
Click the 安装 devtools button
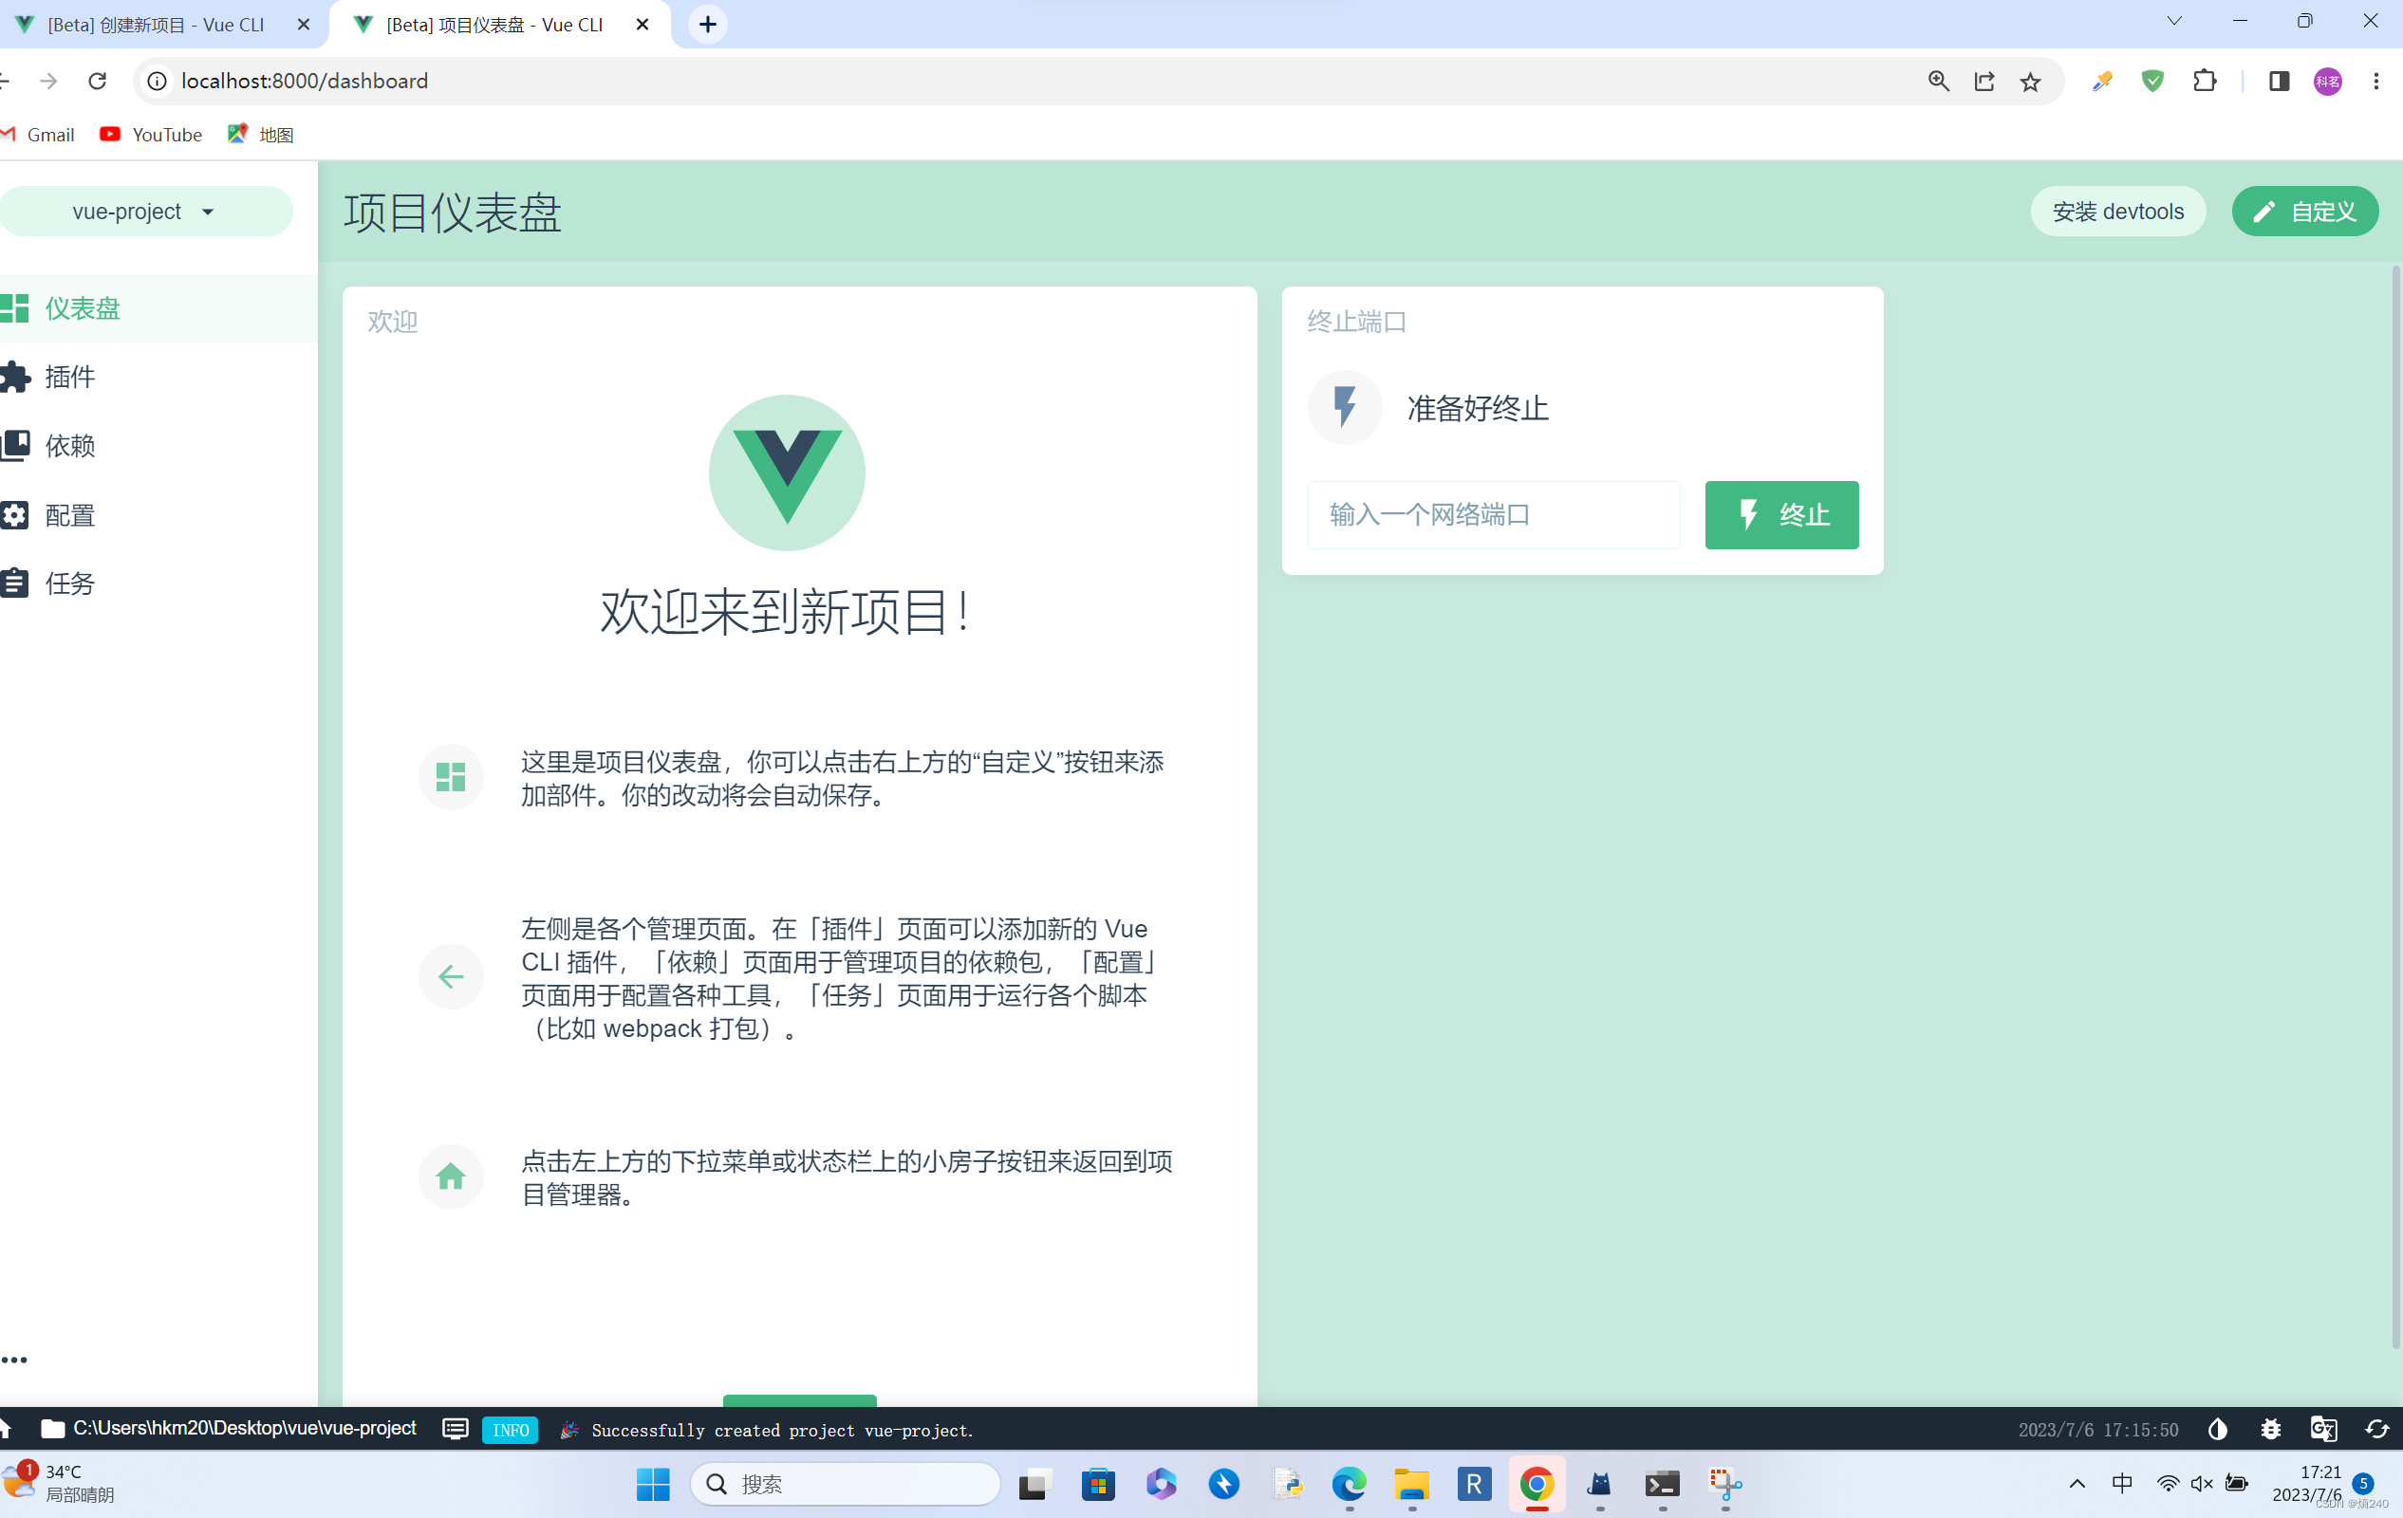tap(2117, 212)
